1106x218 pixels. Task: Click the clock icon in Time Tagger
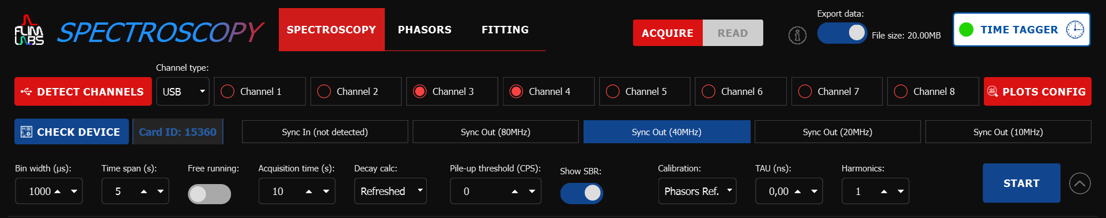pos(1075,29)
